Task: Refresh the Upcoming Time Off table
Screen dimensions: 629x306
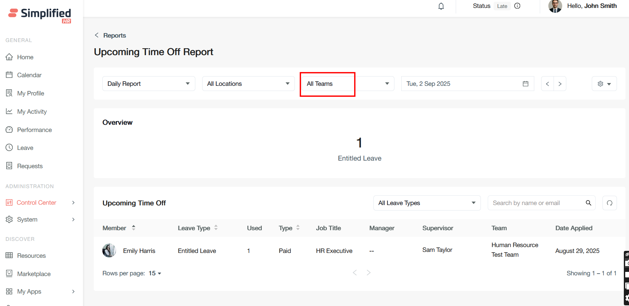Action: [x=609, y=203]
